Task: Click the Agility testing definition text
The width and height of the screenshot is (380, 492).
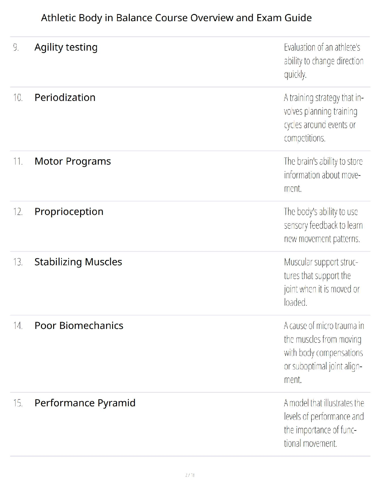Action: [323, 61]
